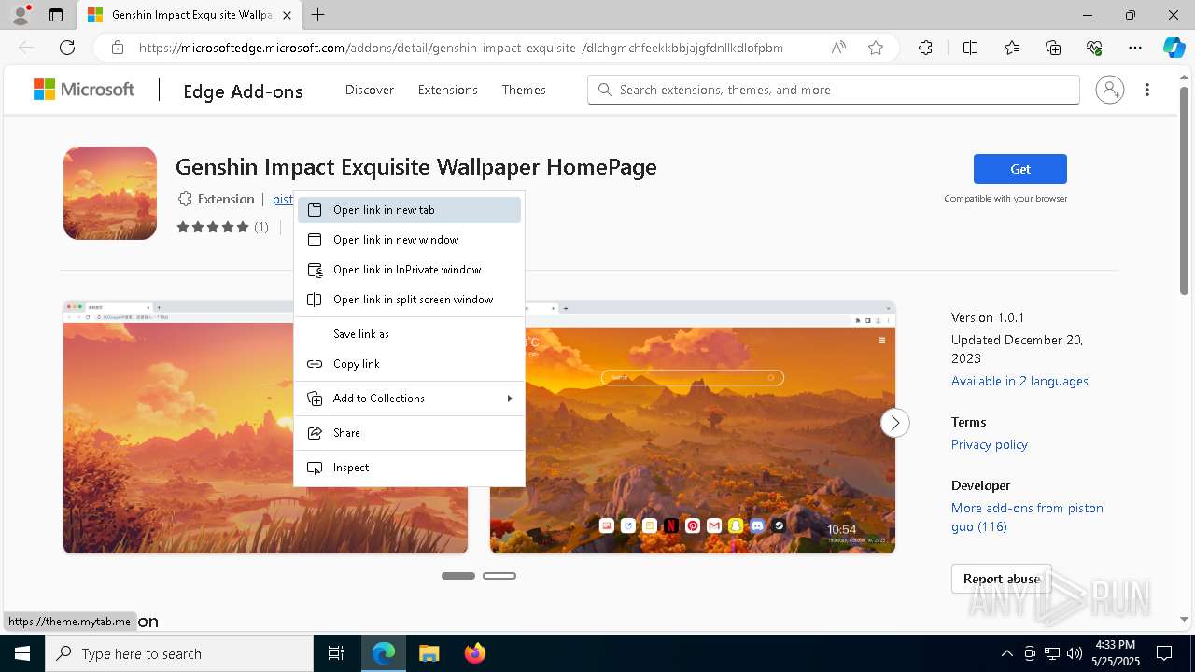This screenshot has height=672, width=1195.
Task: Open the Discover section
Action: point(370,90)
